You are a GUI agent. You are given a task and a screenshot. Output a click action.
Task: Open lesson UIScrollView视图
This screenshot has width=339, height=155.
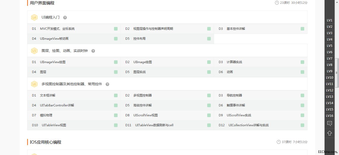tap(146, 115)
